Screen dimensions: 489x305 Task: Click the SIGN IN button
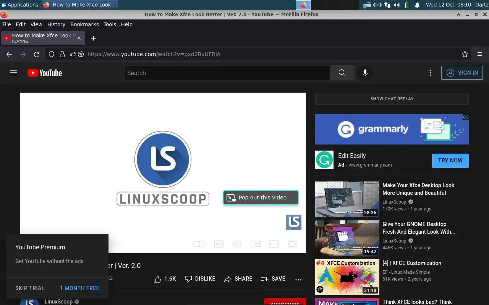point(462,73)
